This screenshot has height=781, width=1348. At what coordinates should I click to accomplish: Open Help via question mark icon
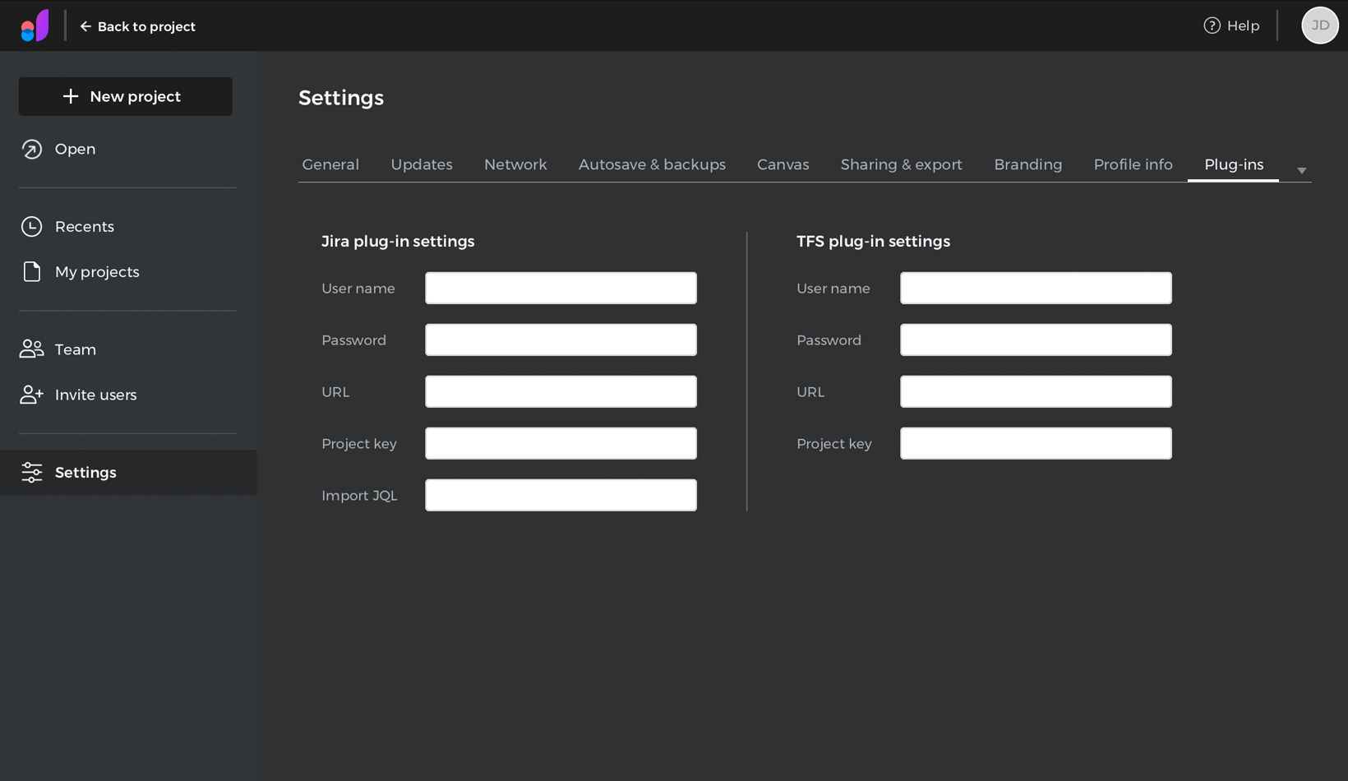tap(1212, 25)
